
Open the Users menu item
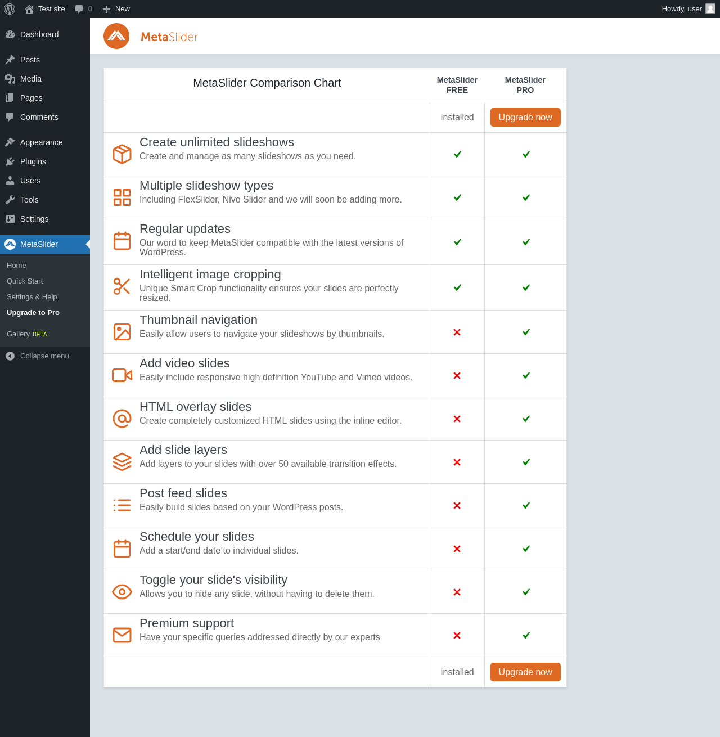[45, 181]
